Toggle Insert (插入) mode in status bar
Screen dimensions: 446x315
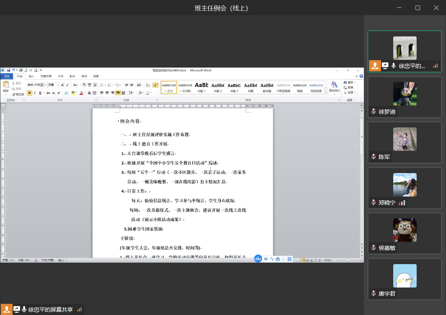point(61,260)
